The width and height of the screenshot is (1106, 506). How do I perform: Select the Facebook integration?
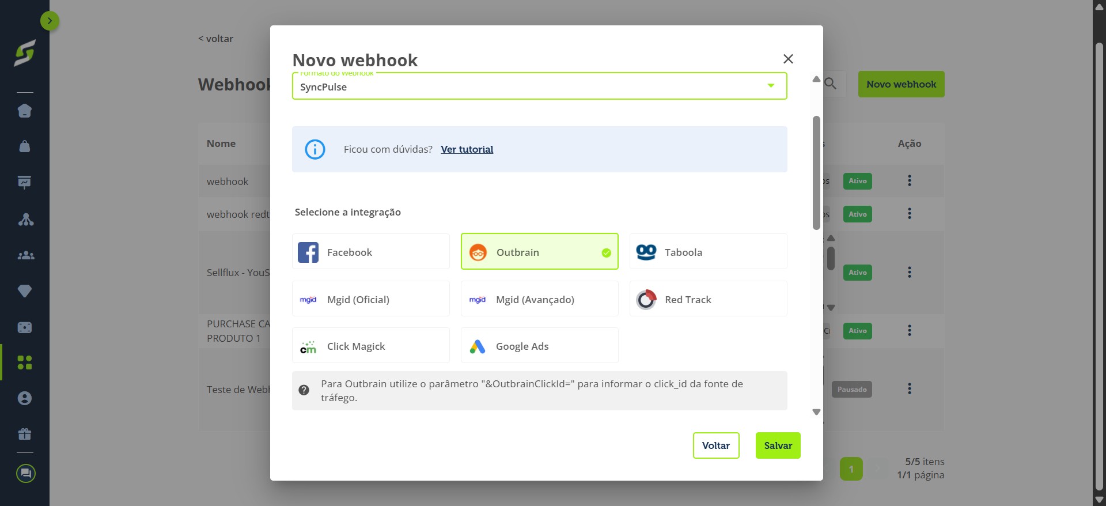(x=371, y=251)
